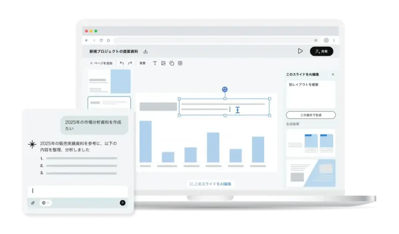
Task: Click the この指示で生成 generate button
Action: pos(310,115)
